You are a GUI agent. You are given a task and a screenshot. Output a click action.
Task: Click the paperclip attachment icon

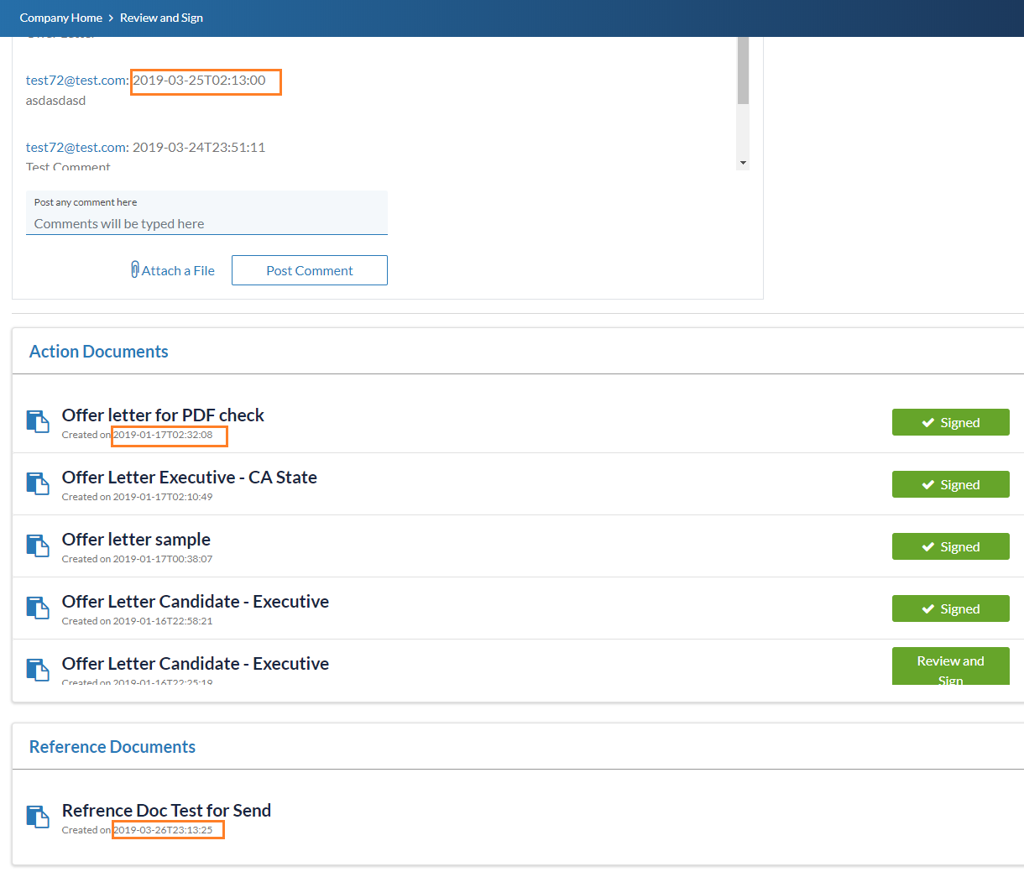(135, 270)
